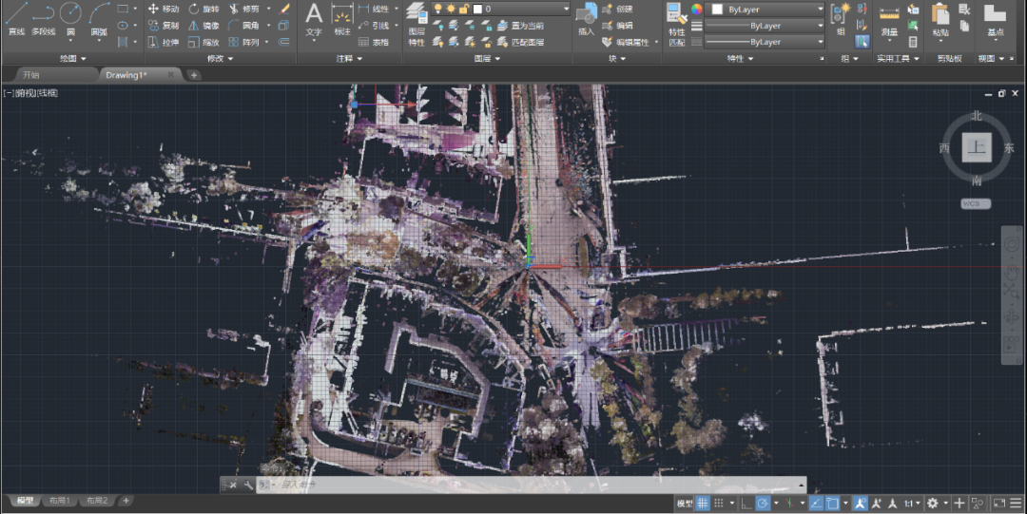Add new drawing tab with plus

tap(194, 75)
